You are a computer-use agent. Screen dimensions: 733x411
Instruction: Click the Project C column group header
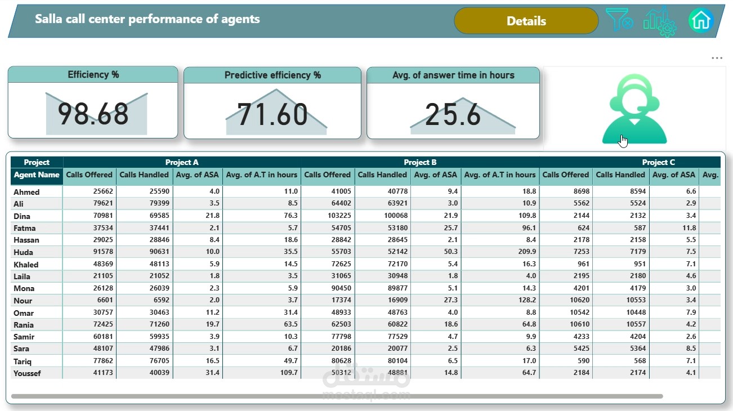point(658,162)
